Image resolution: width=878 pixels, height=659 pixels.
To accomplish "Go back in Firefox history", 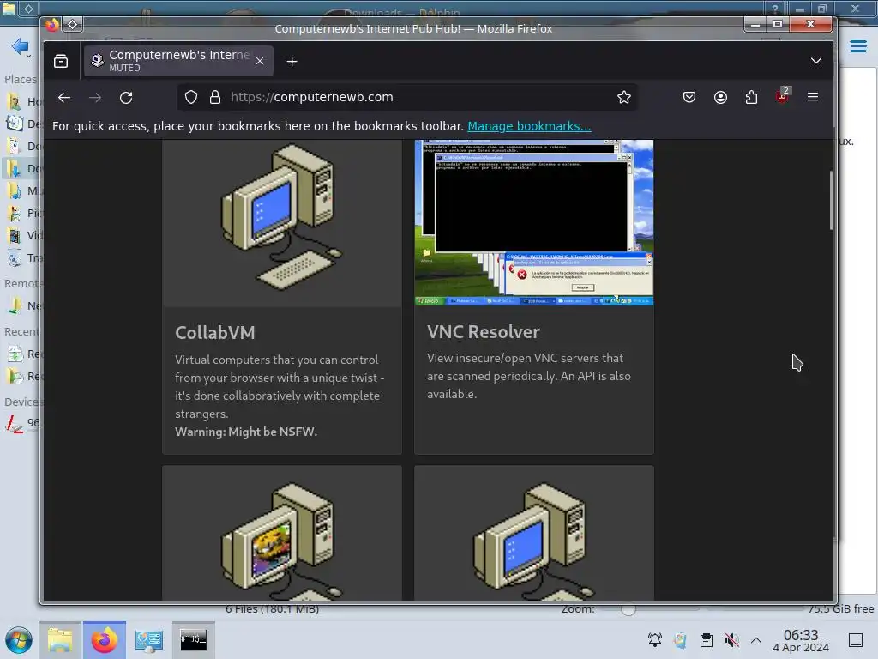I will click(x=64, y=98).
